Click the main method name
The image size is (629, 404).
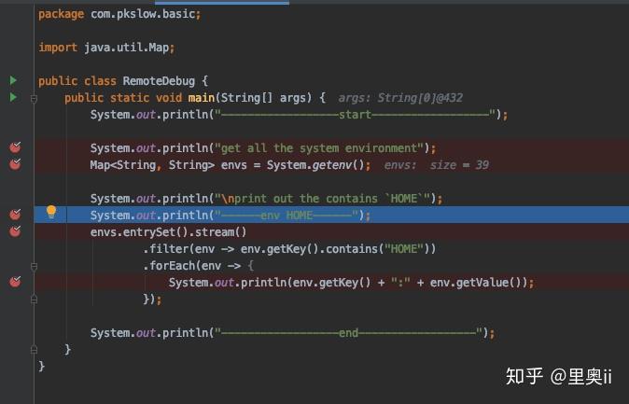click(x=202, y=97)
